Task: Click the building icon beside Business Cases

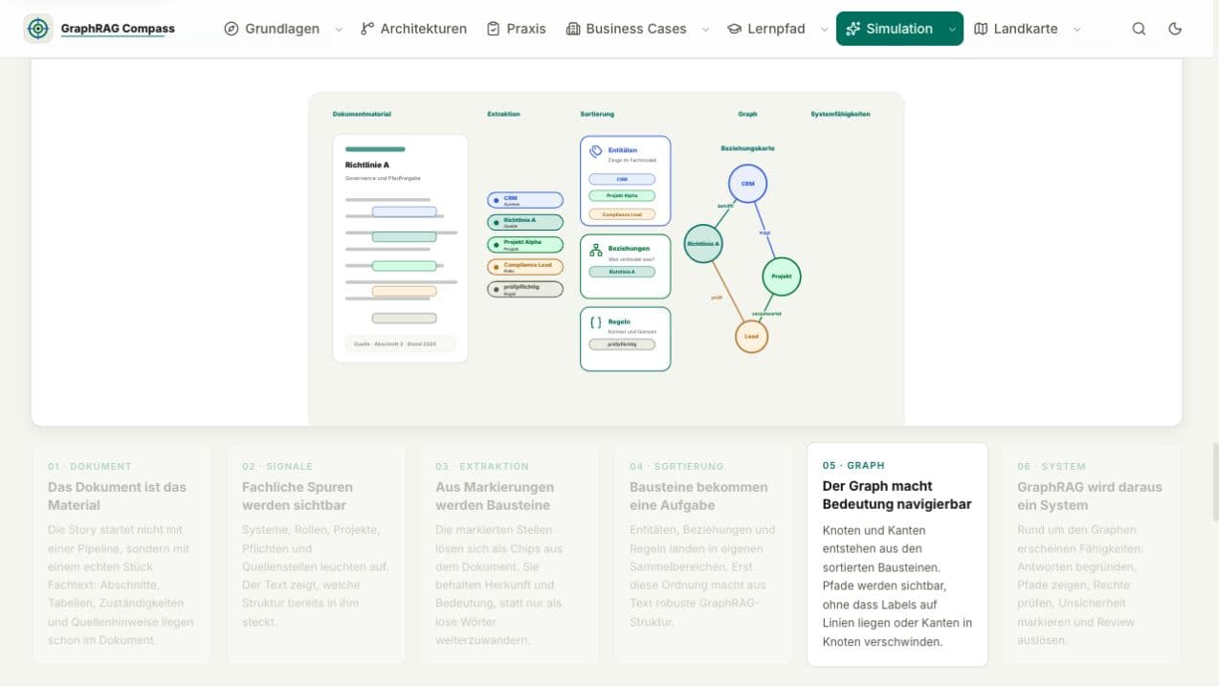Action: click(573, 29)
